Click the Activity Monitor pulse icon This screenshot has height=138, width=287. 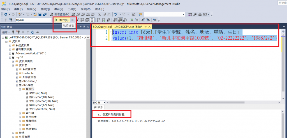38,32
